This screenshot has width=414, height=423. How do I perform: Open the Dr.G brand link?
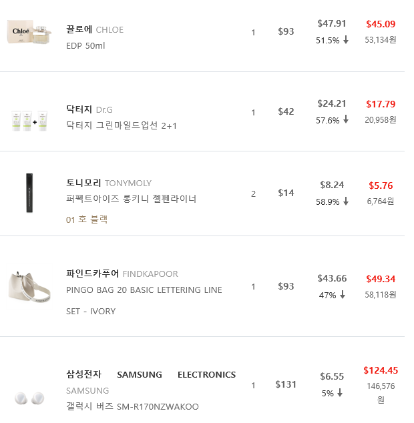(104, 109)
